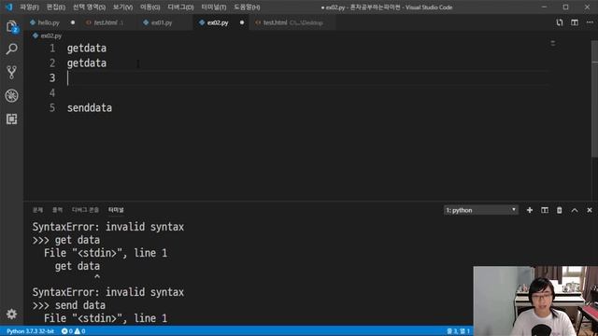Image resolution: width=598 pixels, height=336 pixels.
Task: Click the warnings count in status bar
Action: click(x=79, y=331)
